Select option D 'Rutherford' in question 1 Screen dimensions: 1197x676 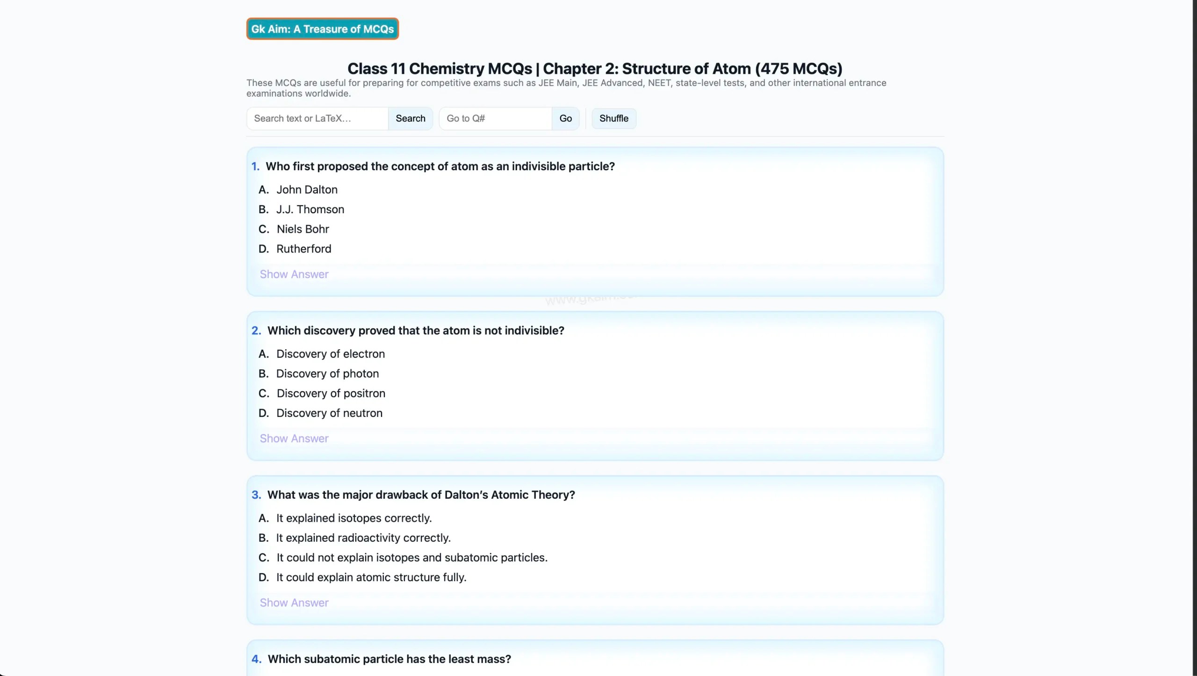pos(303,248)
